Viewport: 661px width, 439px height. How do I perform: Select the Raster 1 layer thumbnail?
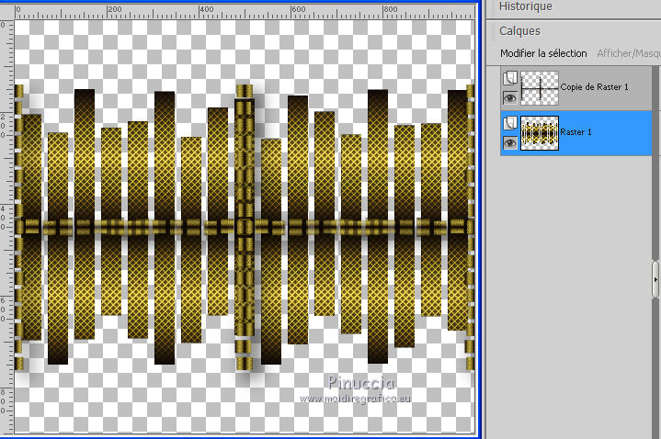(x=540, y=133)
